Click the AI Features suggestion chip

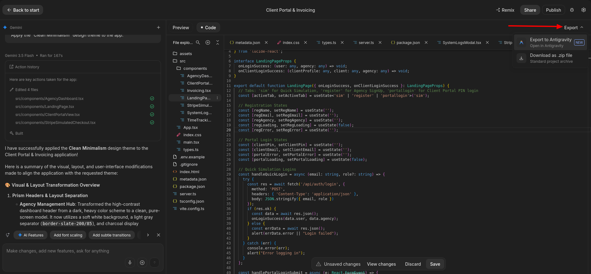point(30,235)
